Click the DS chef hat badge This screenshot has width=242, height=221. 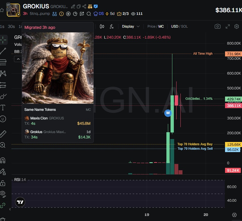[x=99, y=14]
